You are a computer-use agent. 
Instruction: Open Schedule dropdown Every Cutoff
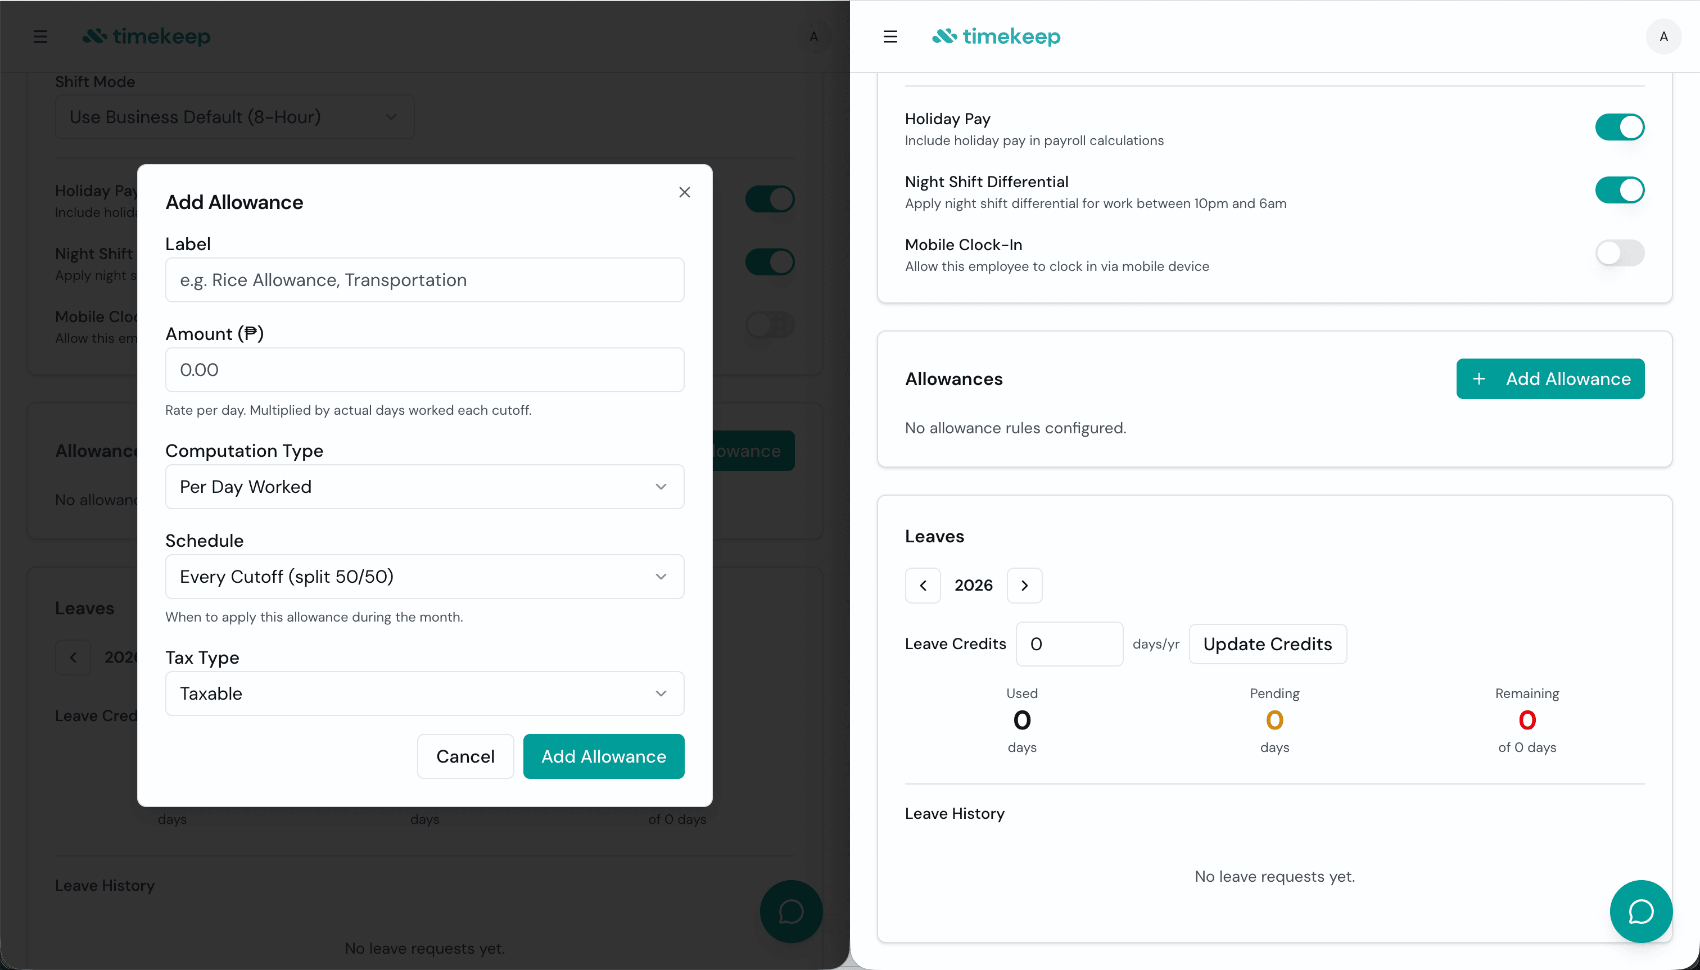[424, 577]
